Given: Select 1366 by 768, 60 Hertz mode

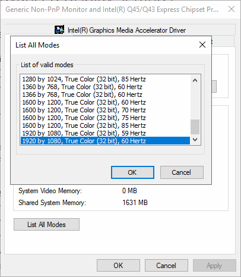Looking at the screenshot, I should (x=105, y=95).
